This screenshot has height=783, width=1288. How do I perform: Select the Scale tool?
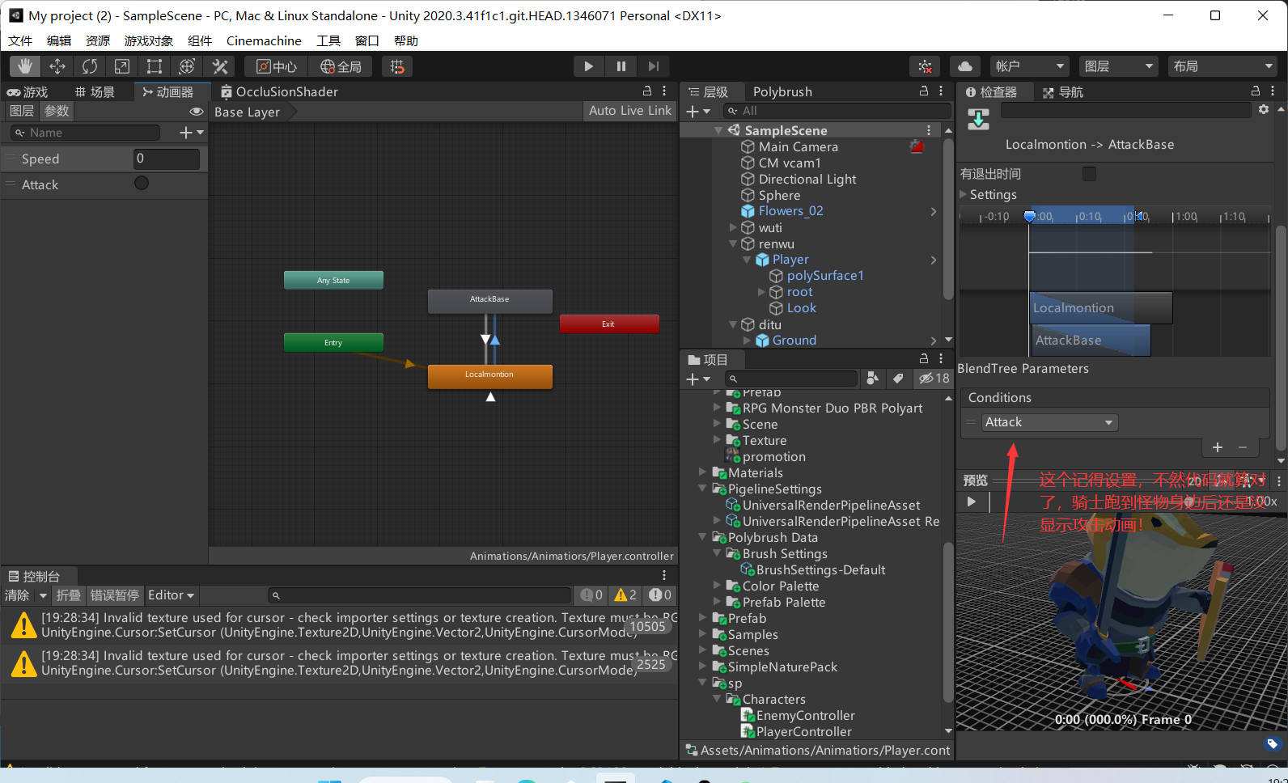point(122,66)
